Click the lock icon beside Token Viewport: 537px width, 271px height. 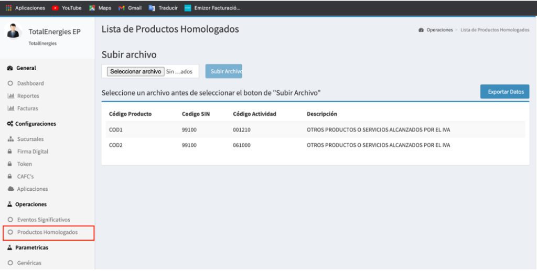[x=10, y=164]
